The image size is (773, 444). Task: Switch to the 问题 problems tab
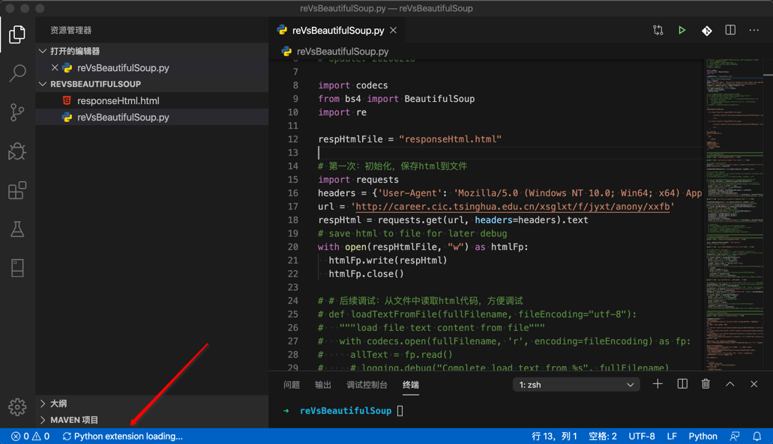(x=292, y=385)
